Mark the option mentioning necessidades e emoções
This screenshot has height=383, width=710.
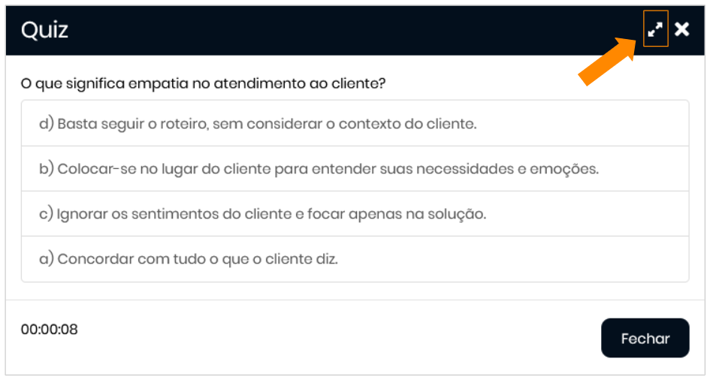click(319, 169)
